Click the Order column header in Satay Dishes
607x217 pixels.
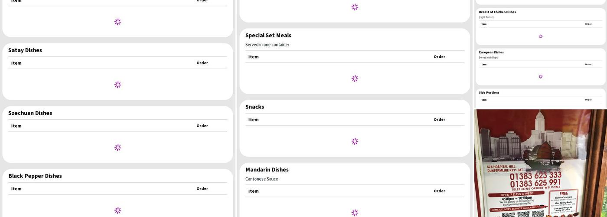(202, 63)
